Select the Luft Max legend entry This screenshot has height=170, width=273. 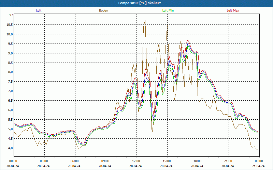233,11
